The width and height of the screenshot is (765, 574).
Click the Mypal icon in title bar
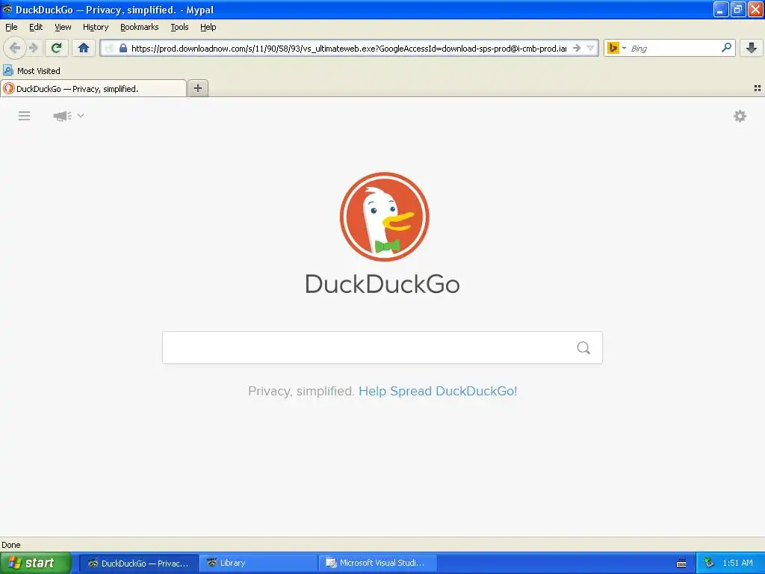(7, 9)
